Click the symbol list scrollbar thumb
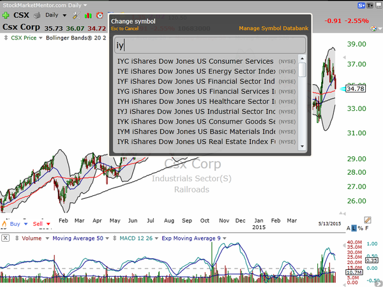The image size is (383, 287). pyautogui.click(x=302, y=70)
